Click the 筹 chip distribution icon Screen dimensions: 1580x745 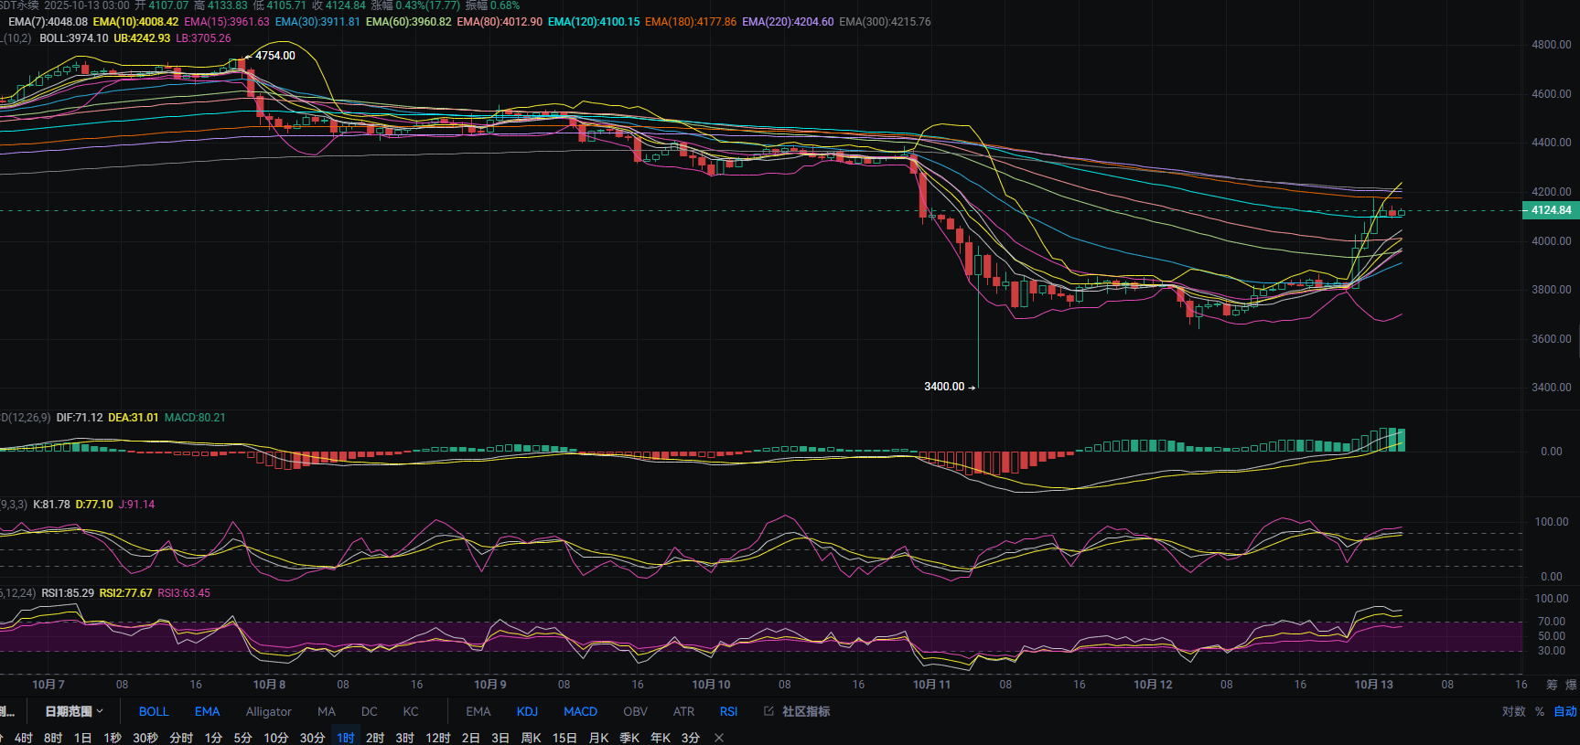[x=1552, y=685]
